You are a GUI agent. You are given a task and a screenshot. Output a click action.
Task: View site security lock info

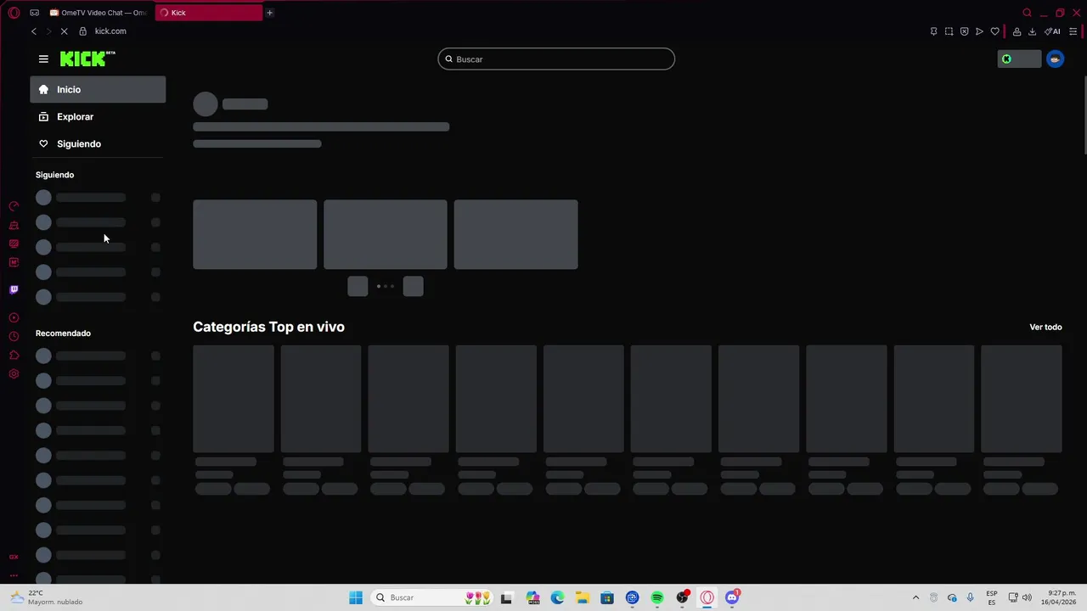(x=82, y=31)
